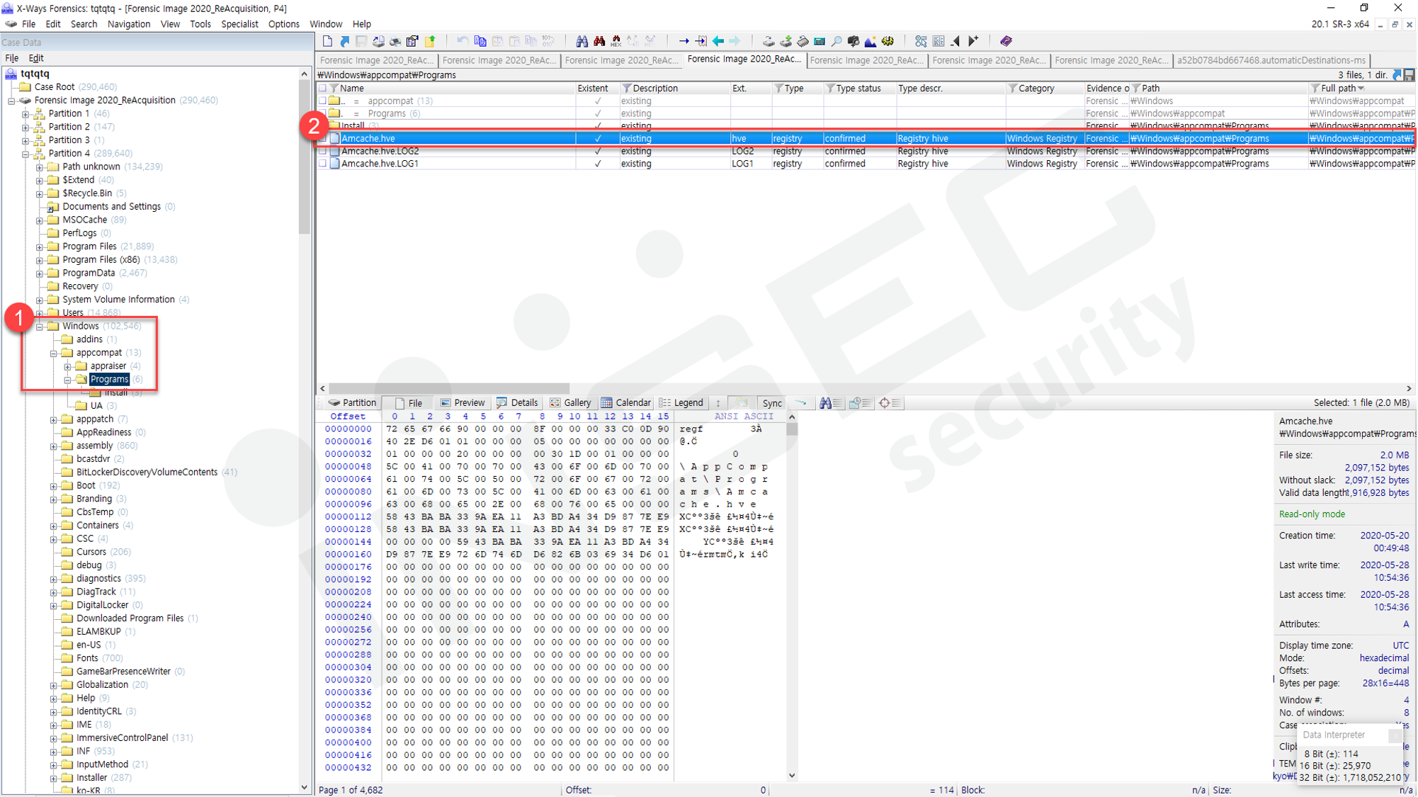1418x797 pixels.
Task: Toggle the Gallery view button
Action: (570, 402)
